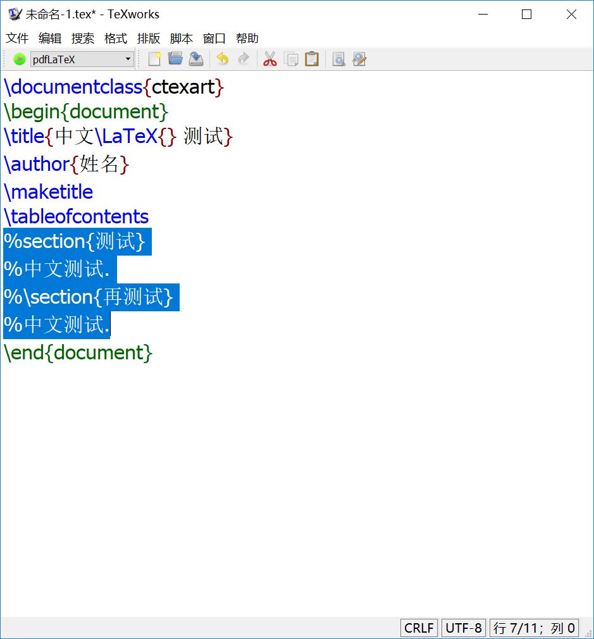Redo with the grey arrow icon
The height and width of the screenshot is (639, 594).
click(244, 59)
